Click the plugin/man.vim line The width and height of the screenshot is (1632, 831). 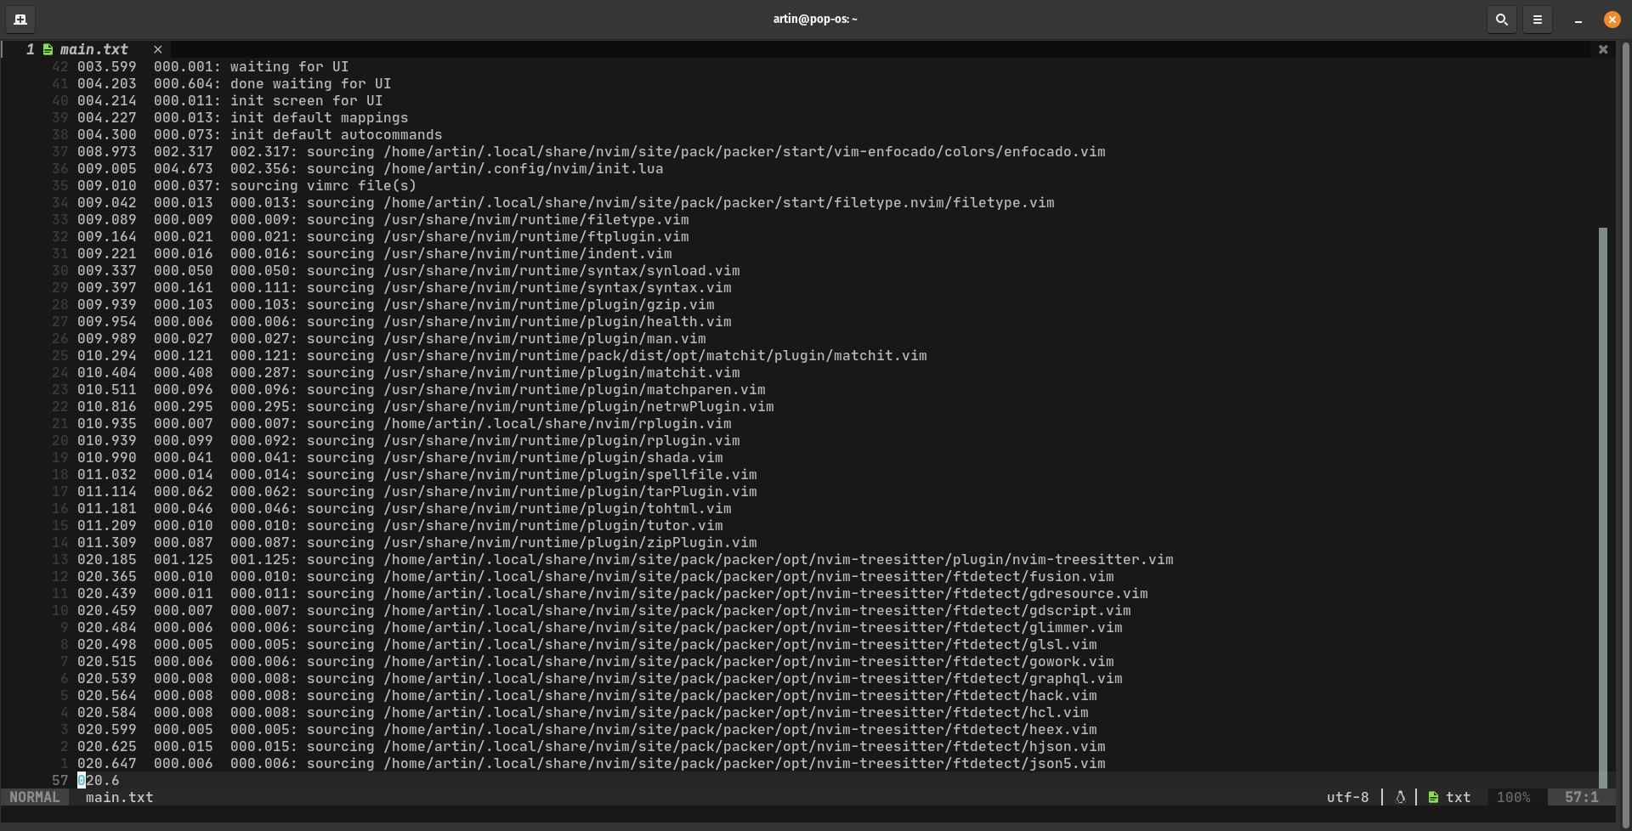tap(391, 338)
